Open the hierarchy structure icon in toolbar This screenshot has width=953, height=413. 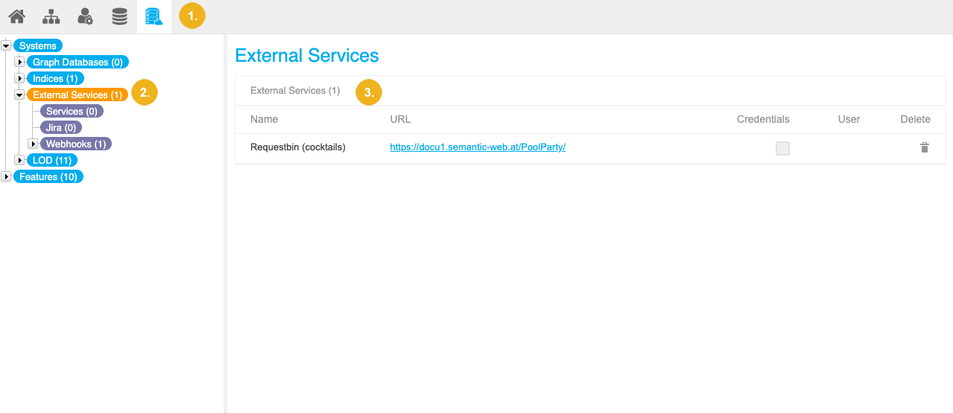[51, 16]
